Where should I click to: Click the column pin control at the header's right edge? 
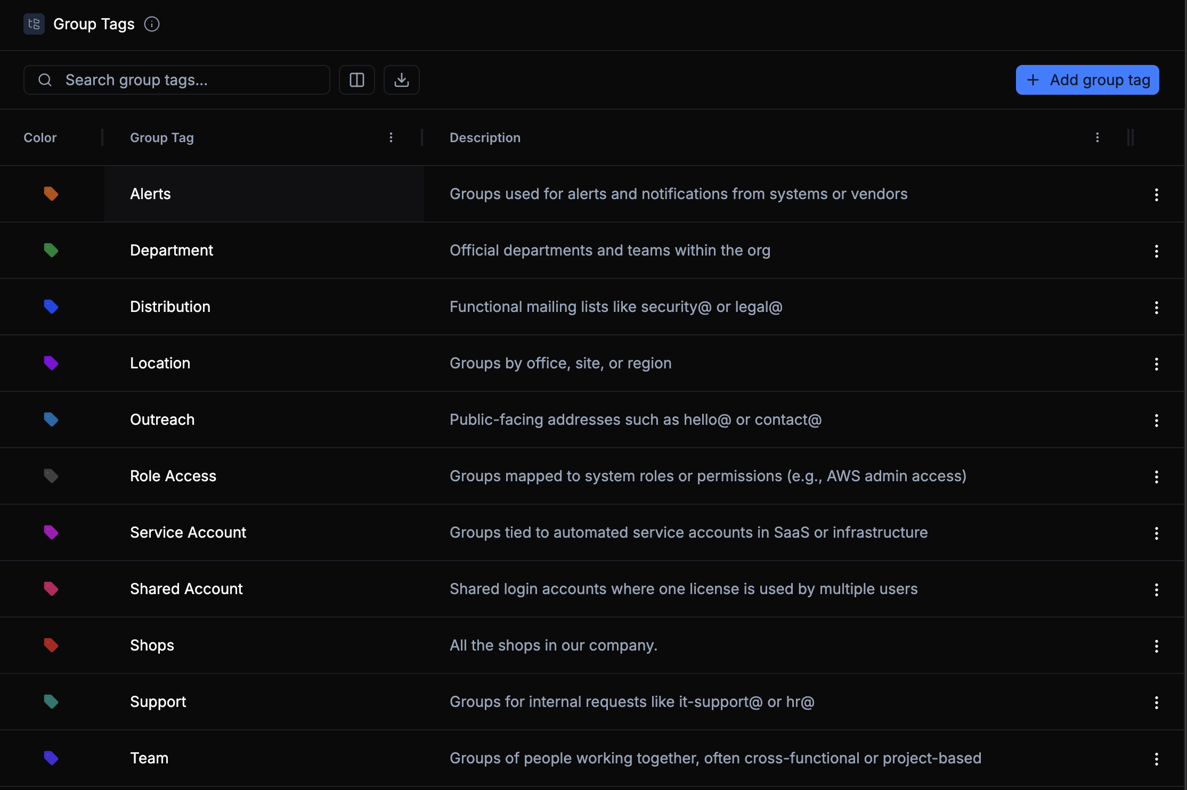pyautogui.click(x=1131, y=137)
